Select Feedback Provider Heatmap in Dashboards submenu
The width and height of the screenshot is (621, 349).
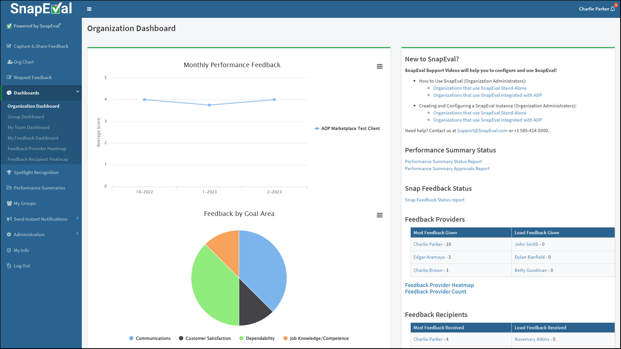[37, 149]
